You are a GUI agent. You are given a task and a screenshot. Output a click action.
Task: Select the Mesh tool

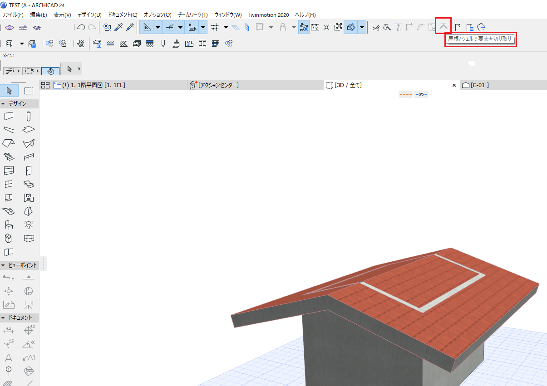click(x=9, y=211)
